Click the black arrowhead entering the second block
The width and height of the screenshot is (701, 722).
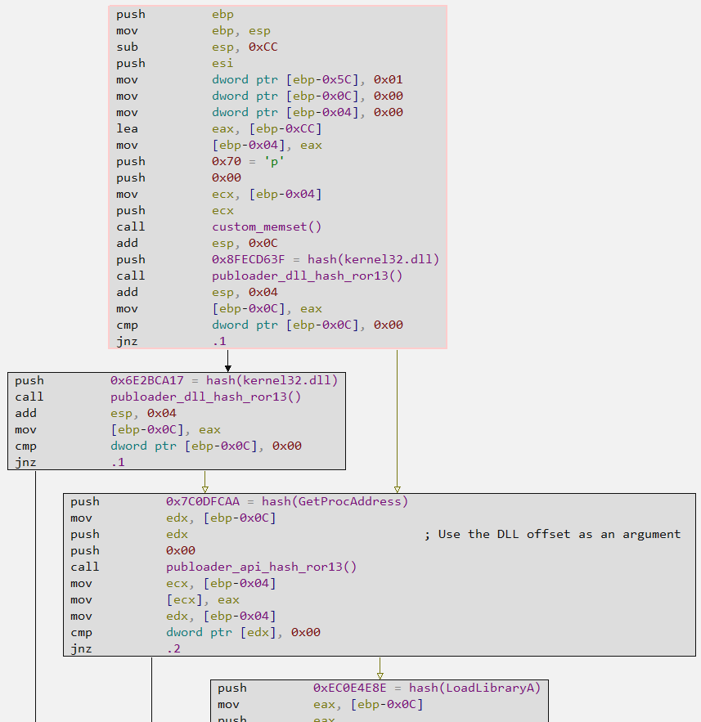click(x=227, y=366)
